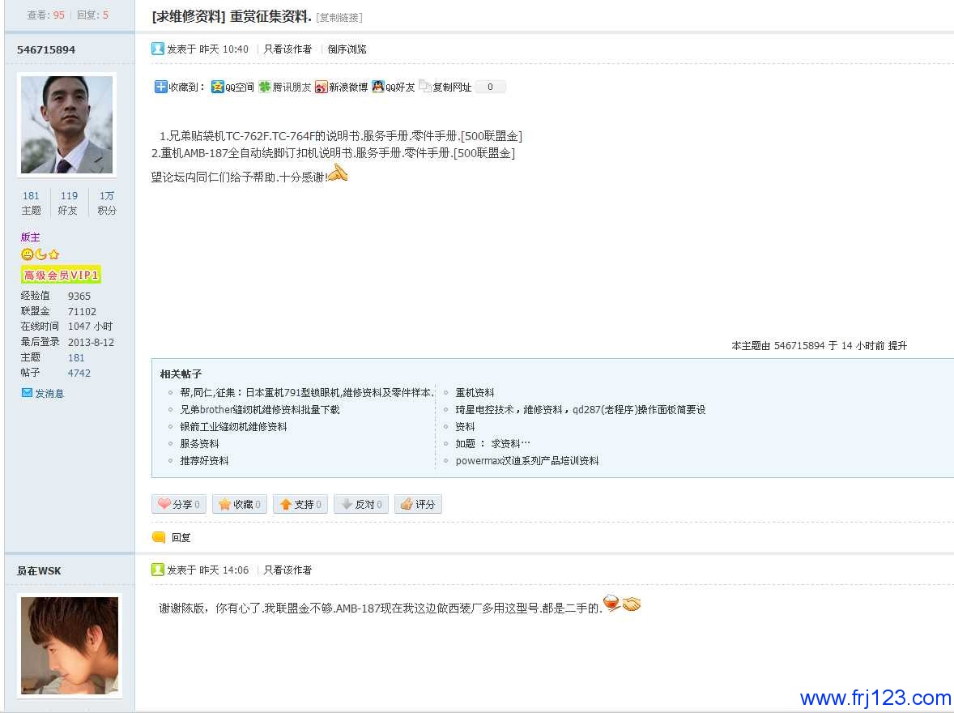
Task: Open related post powermax汉迪系列产品培训资料
Action: 526,461
